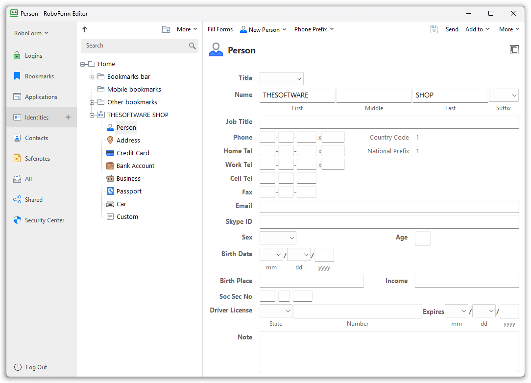Expand the Other bookmarks folder
This screenshot has height=383, width=531.
tap(92, 102)
